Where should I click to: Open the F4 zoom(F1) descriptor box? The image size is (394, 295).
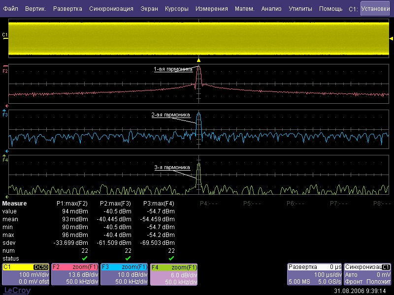(173, 274)
